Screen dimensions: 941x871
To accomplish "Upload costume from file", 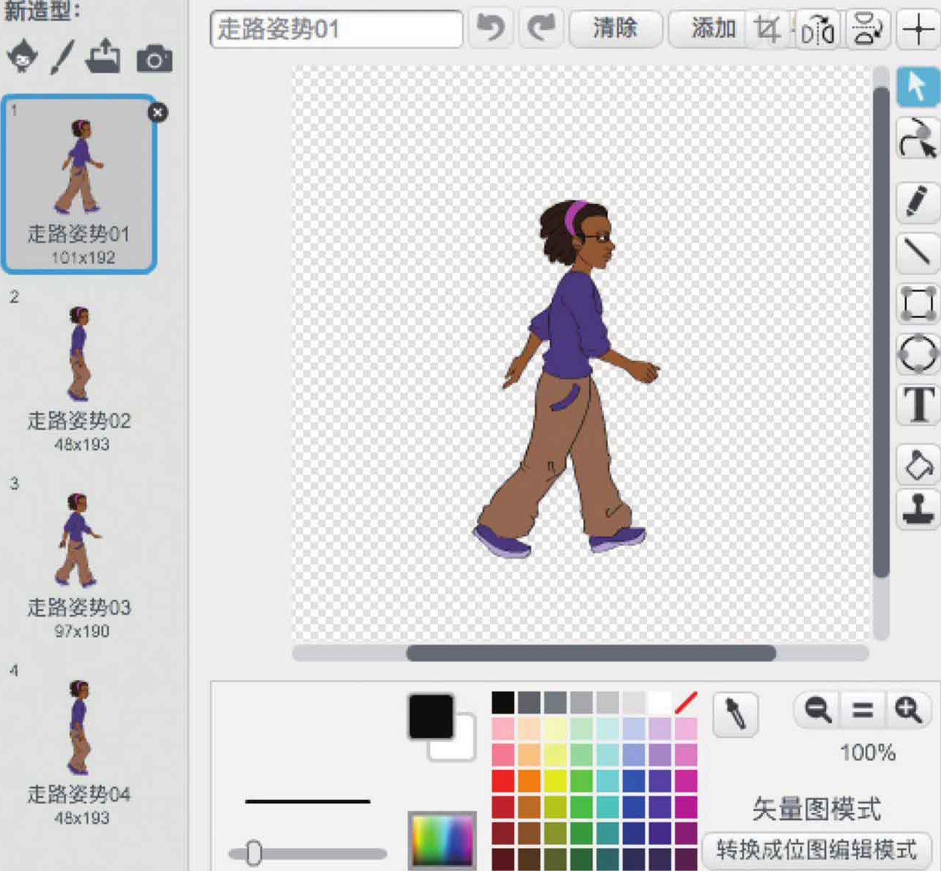I will coord(103,57).
